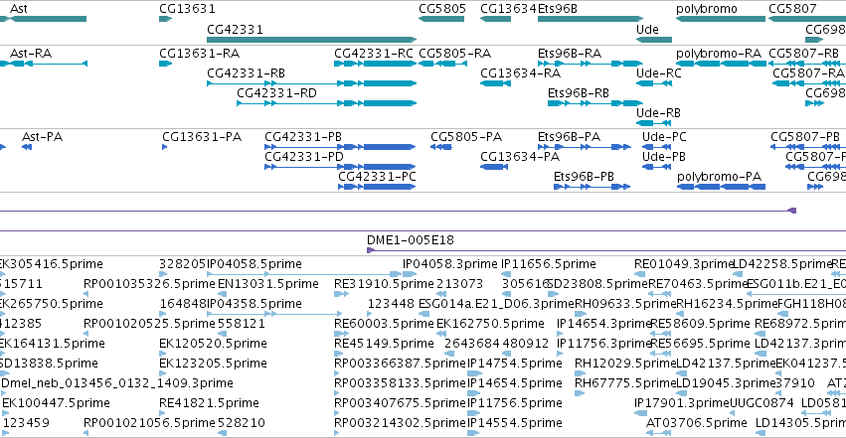Select the Ets96B gene bar
Viewport: 846px width, 438px height.
(x=591, y=19)
